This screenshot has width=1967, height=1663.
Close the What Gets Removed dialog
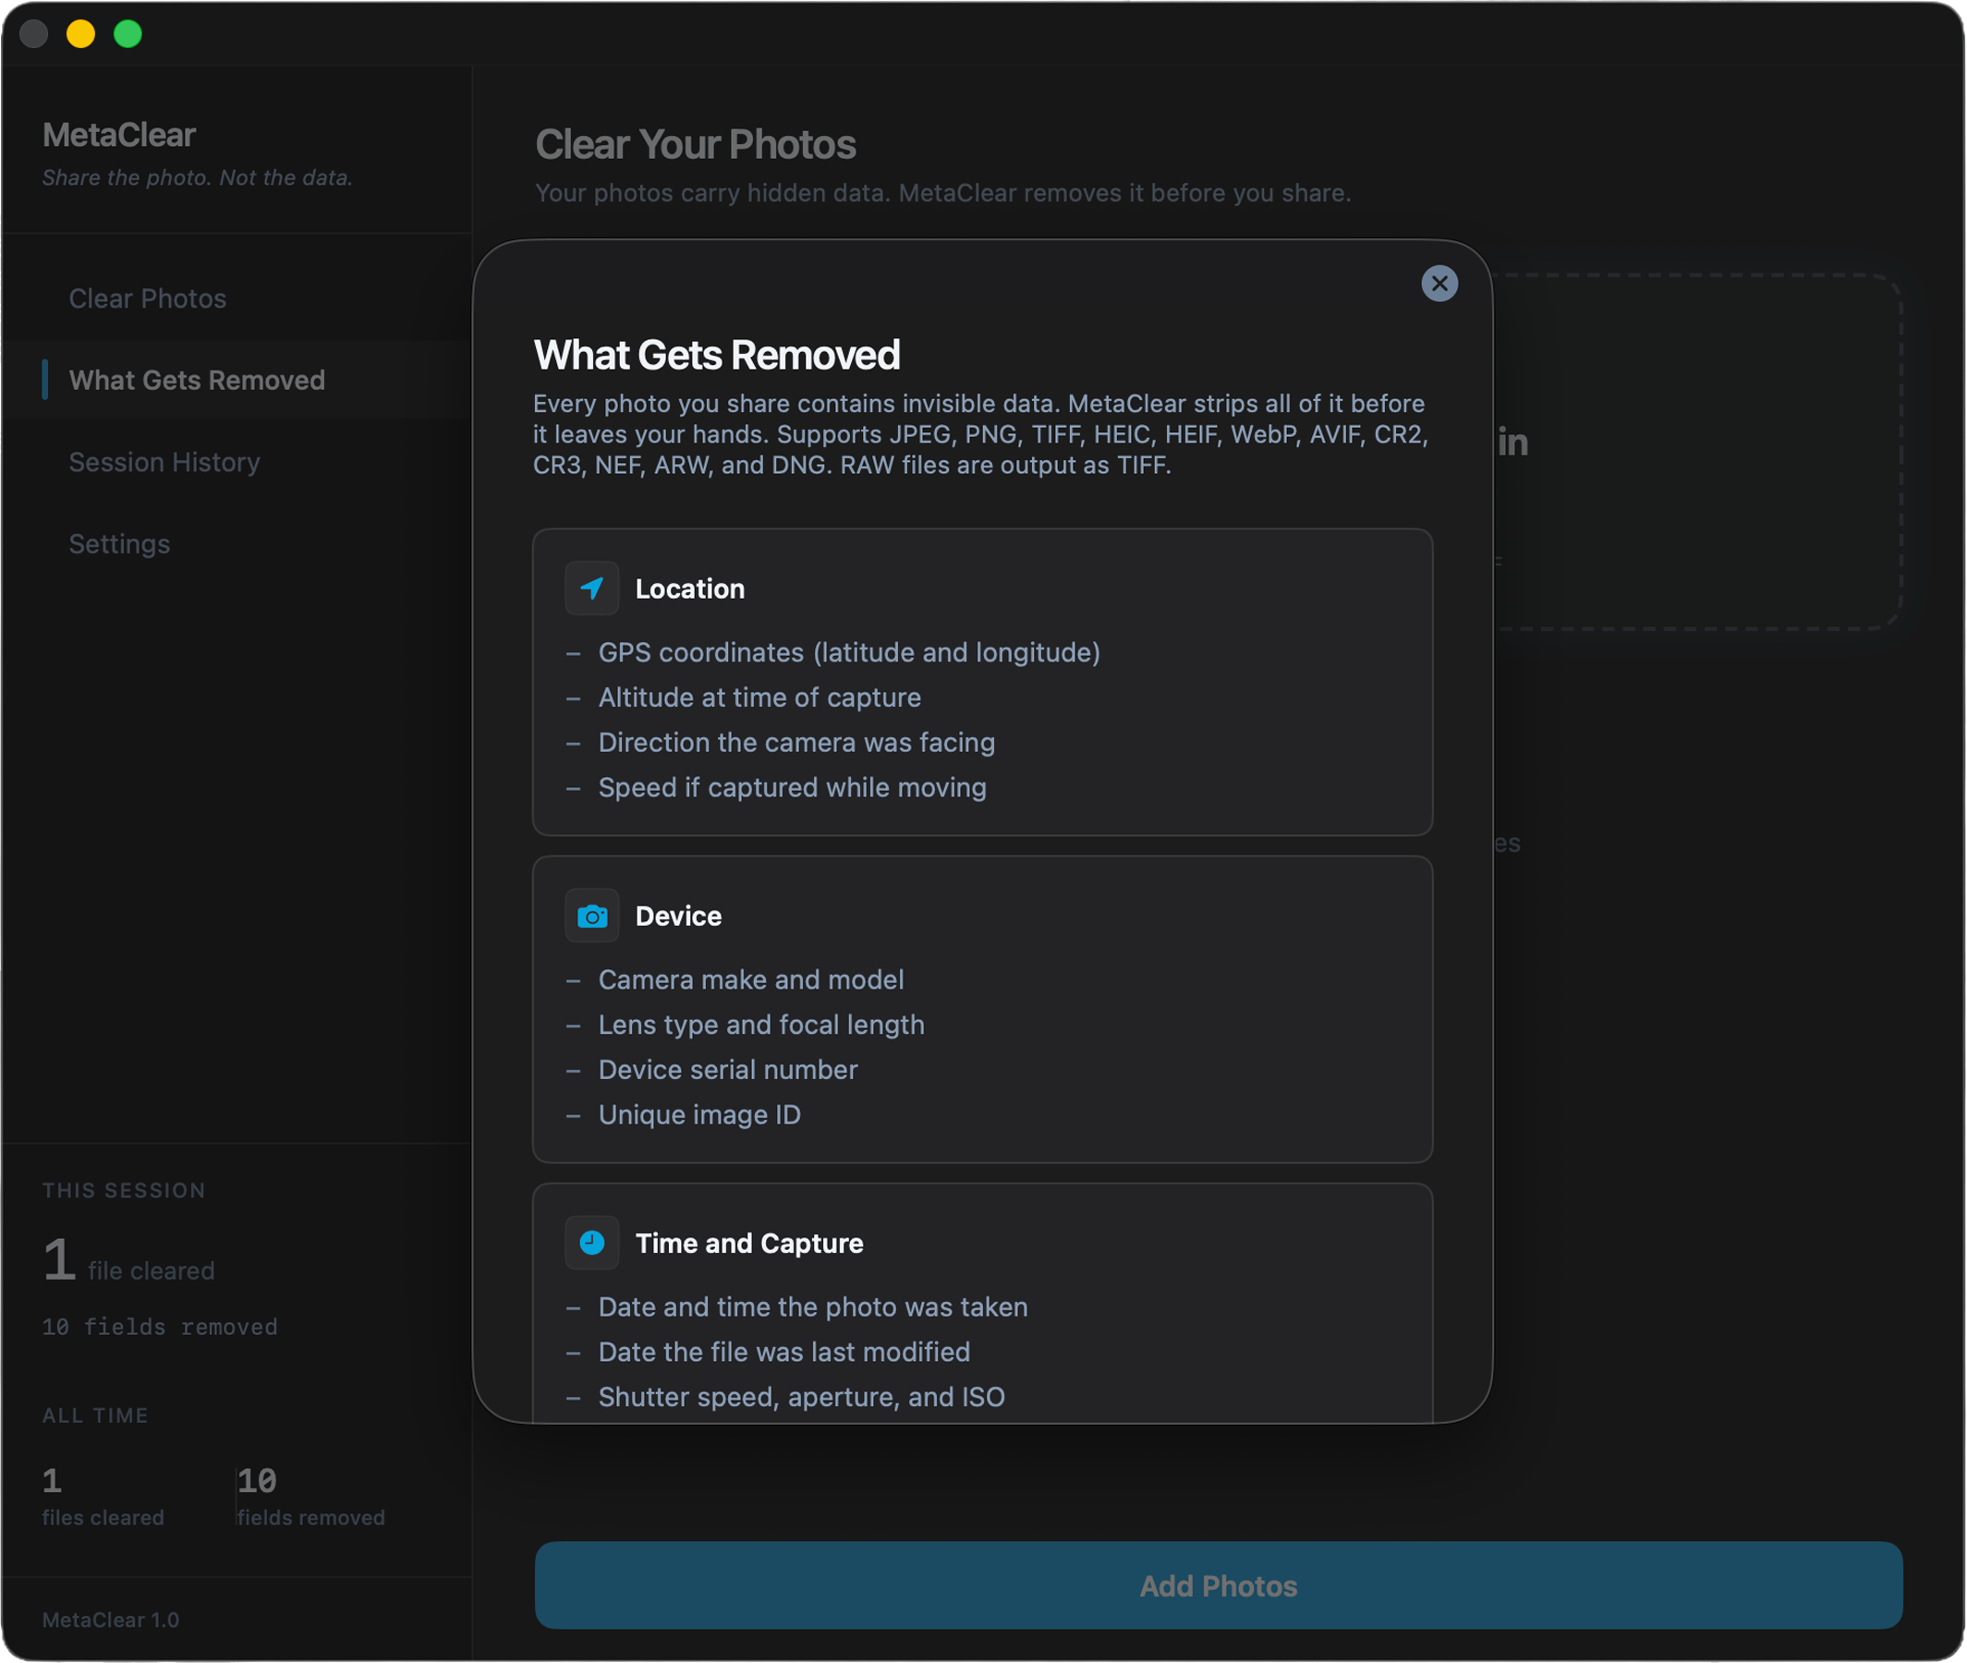[x=1439, y=283]
